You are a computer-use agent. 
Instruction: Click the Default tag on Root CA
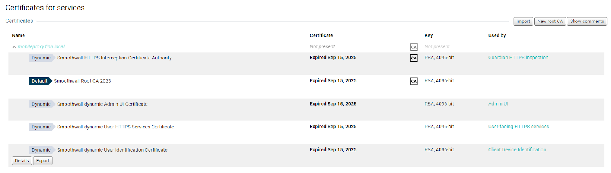point(40,81)
